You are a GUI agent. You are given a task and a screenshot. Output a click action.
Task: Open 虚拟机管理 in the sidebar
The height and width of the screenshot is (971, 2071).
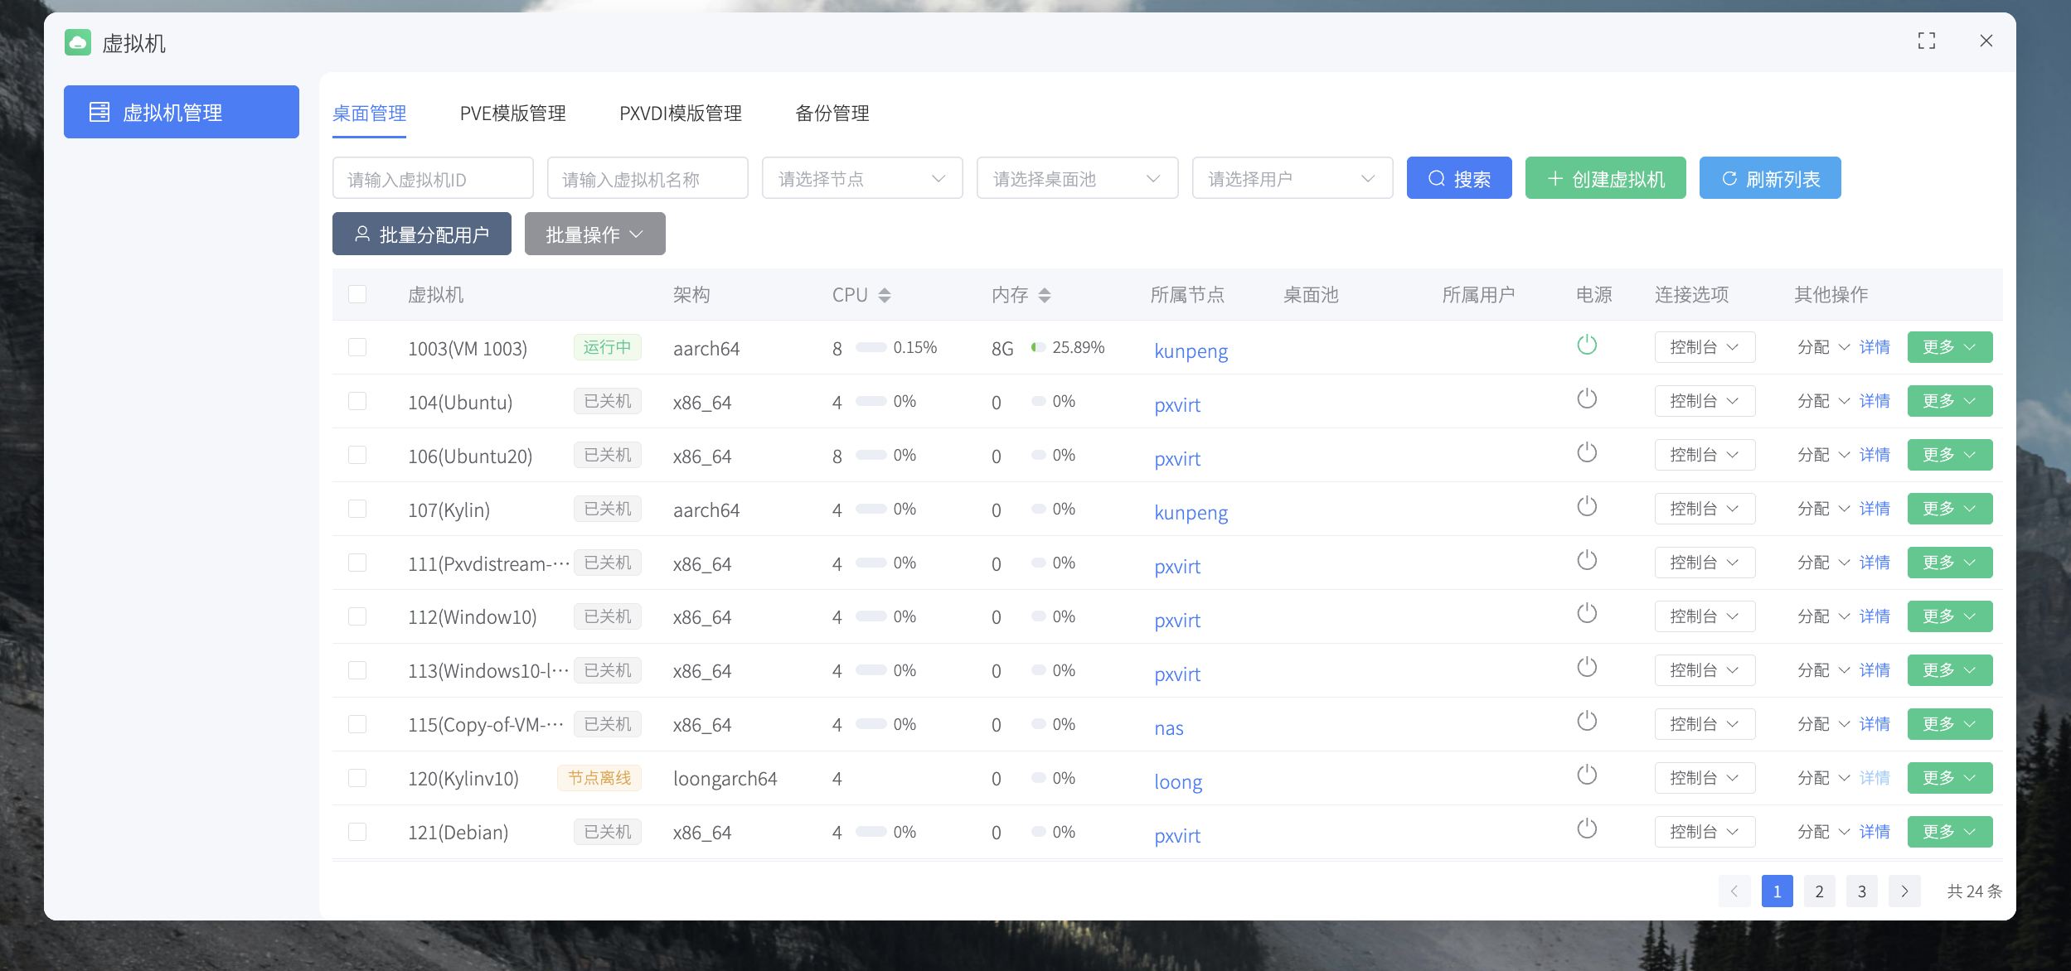pos(182,112)
